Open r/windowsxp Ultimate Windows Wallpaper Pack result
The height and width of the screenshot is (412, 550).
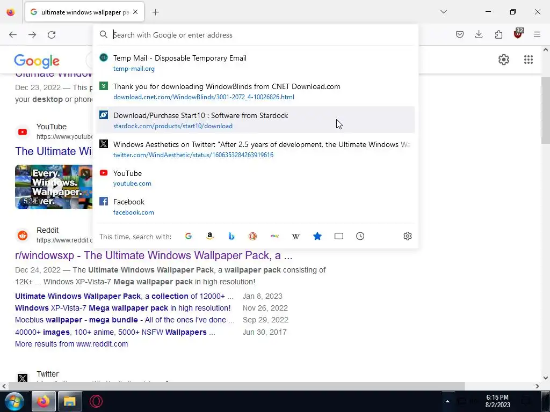coord(154,255)
